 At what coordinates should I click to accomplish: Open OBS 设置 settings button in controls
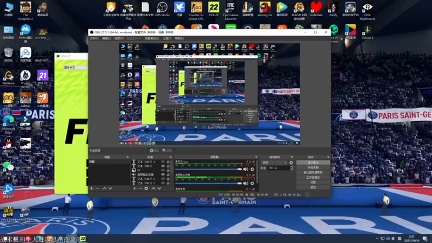313,183
